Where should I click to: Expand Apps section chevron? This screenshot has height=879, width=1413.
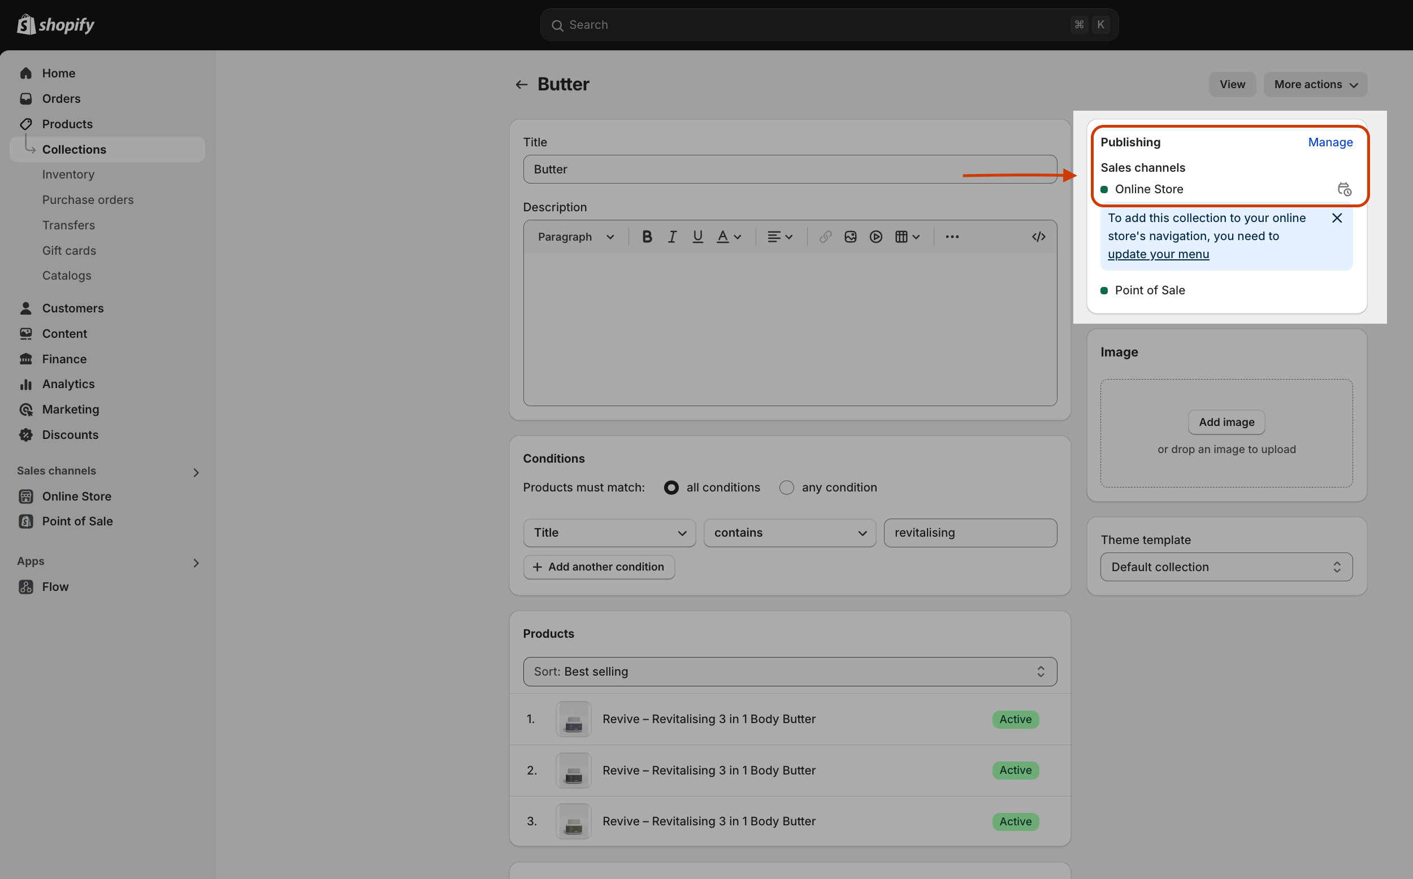196,563
